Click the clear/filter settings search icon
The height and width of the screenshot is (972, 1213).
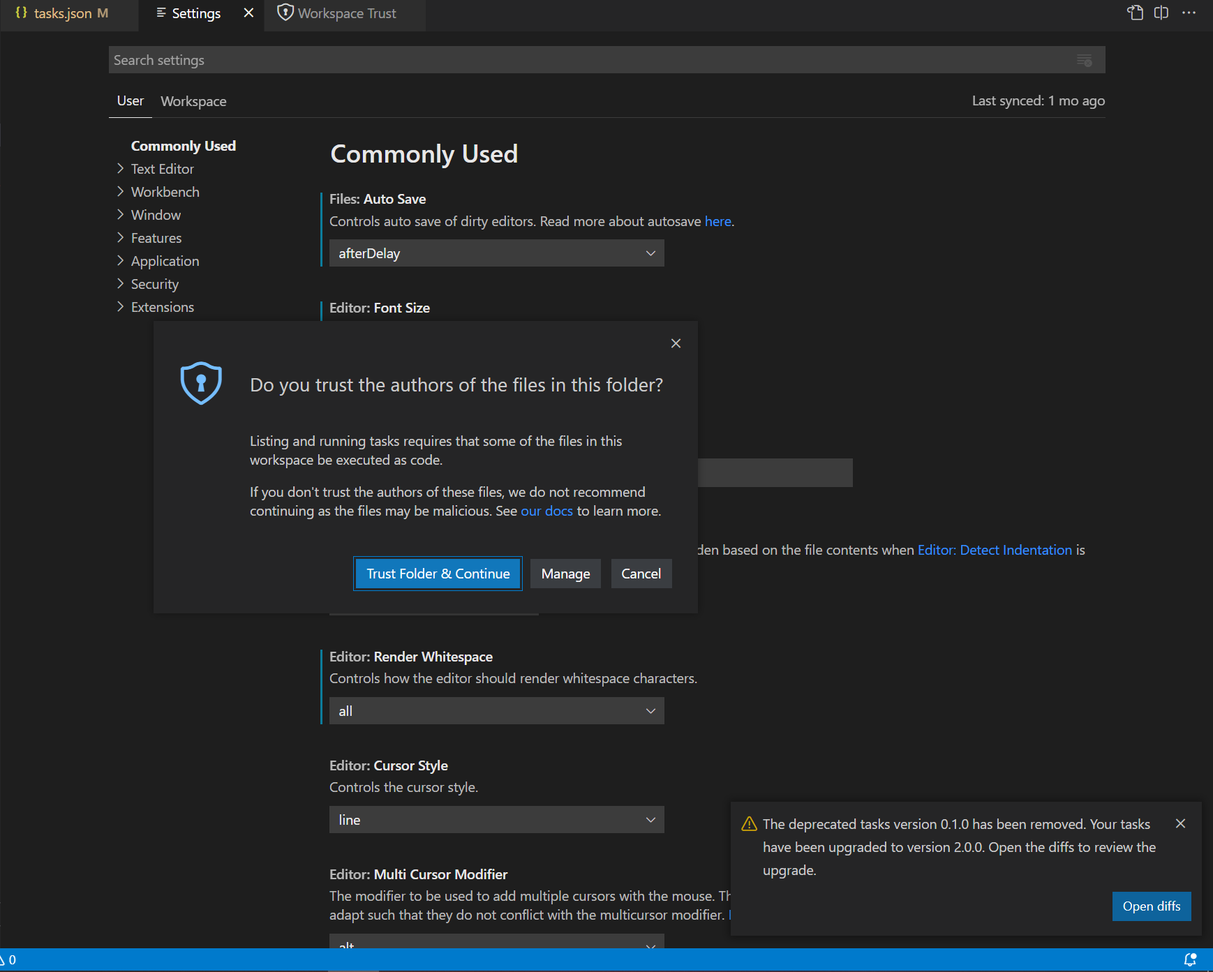[1084, 60]
